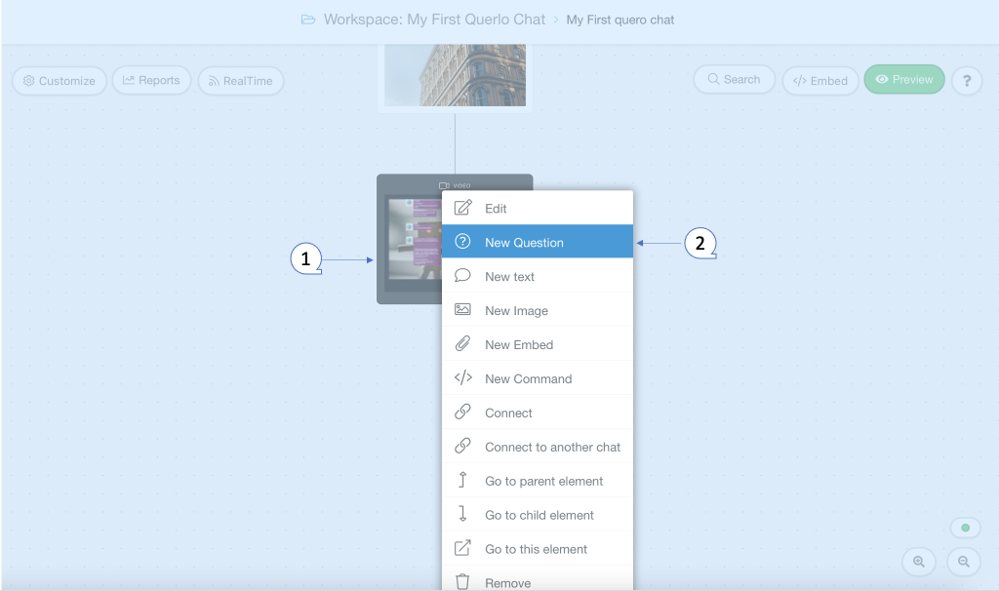Zoom out using the magnifier minus button

pyautogui.click(x=964, y=562)
